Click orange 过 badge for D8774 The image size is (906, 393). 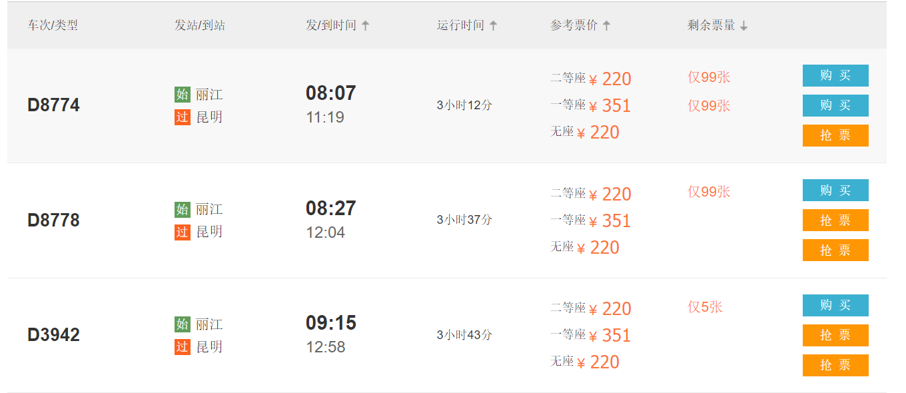(x=183, y=118)
